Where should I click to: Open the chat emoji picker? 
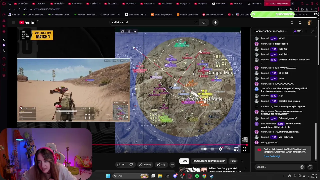tap(302, 167)
